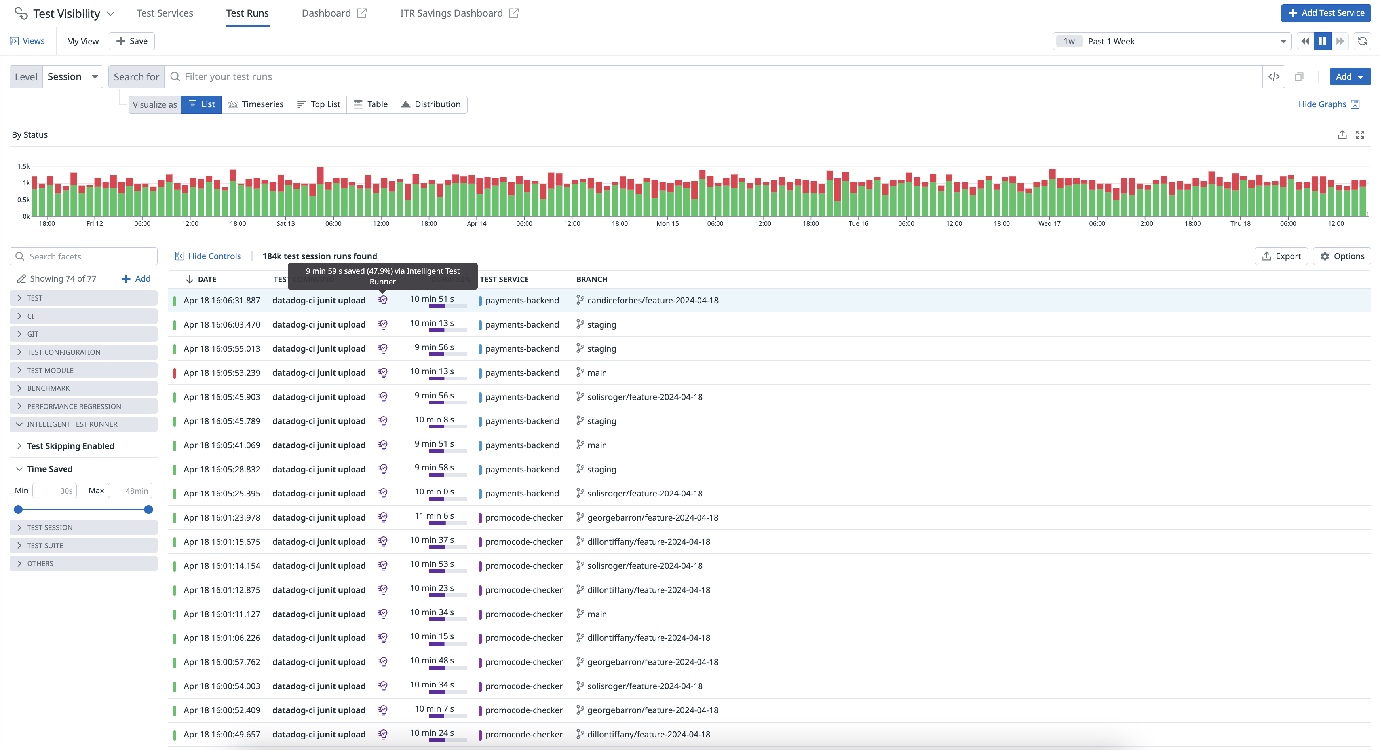Click the Time Saved Min input field
The height and width of the screenshot is (750, 1380).
point(55,491)
